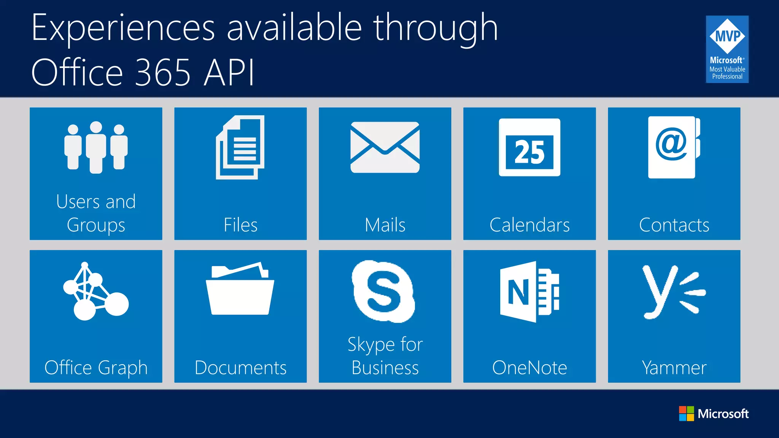Click the Microsoft four-color squares logo
The width and height of the screenshot is (779, 438).
pos(686,413)
